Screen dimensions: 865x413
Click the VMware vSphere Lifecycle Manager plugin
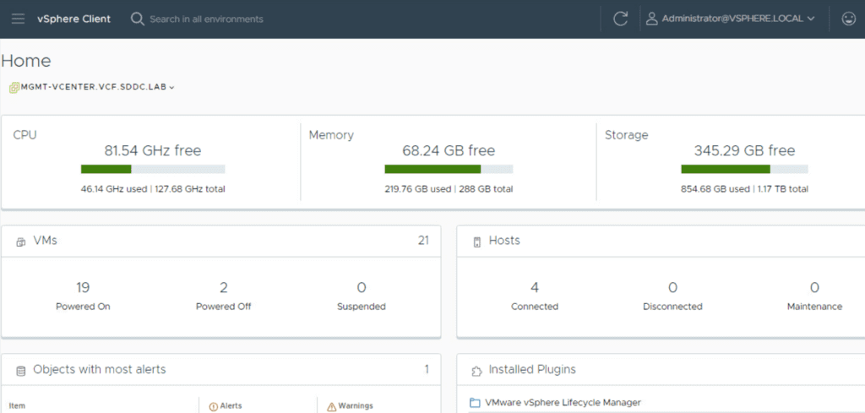[x=563, y=403]
